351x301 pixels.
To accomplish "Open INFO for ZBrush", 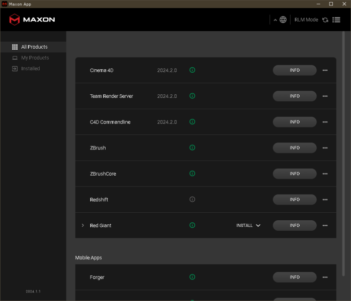I will coord(295,148).
